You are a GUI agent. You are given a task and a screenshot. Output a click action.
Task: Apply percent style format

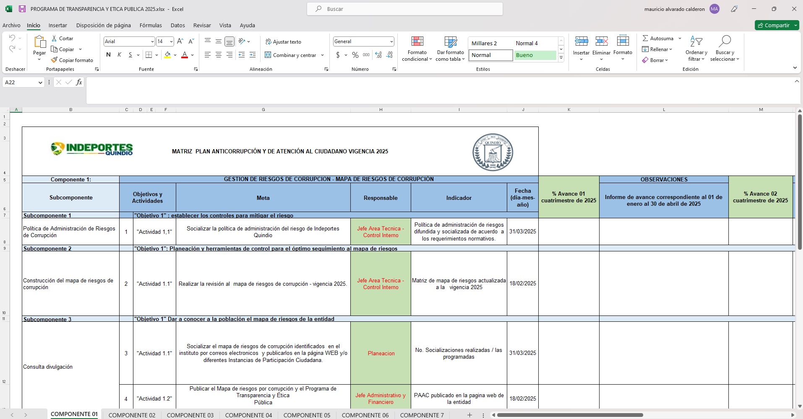355,55
